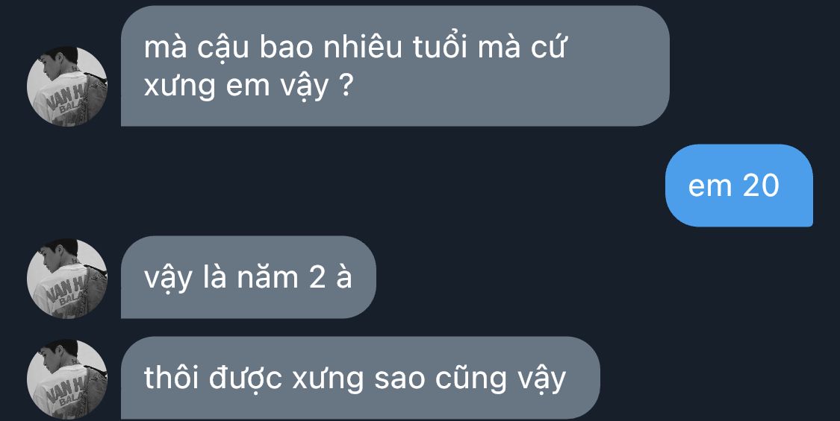840x421 pixels.
Task: Click the word 'sao' in the last bubble
Action: click(x=399, y=380)
